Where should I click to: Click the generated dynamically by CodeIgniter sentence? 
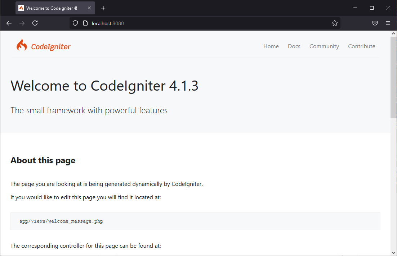[x=107, y=184]
